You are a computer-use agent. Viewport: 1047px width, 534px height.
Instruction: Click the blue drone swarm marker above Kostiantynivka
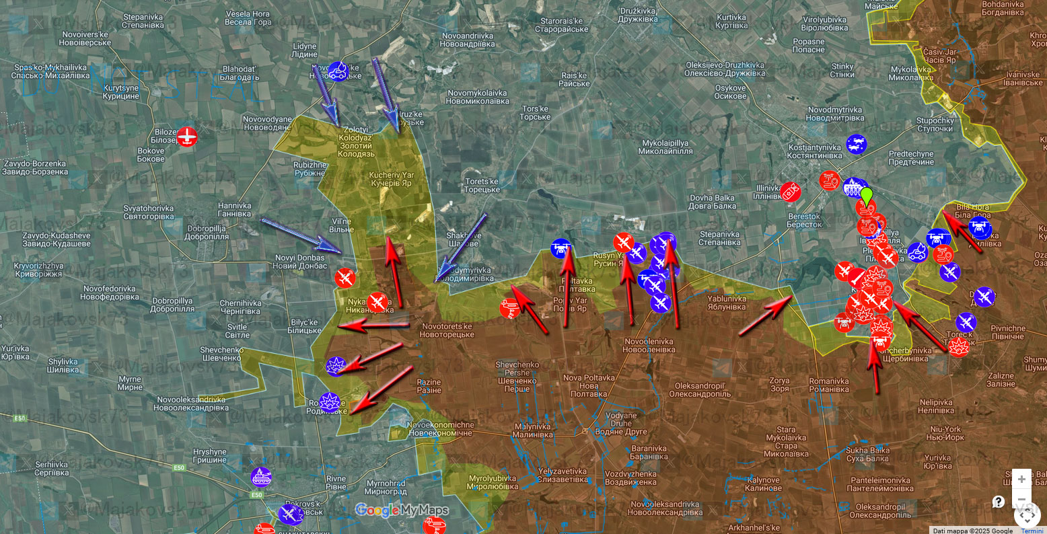(x=857, y=144)
